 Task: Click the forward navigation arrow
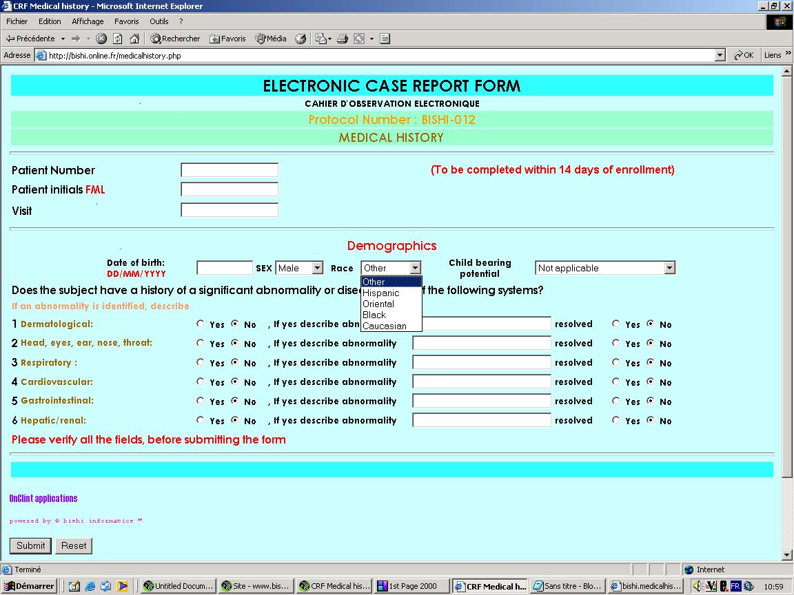click(x=76, y=39)
